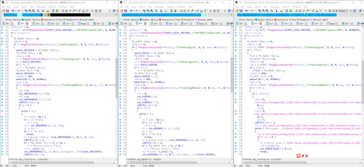Toggle breakpoint on line 81 in DW_UV201922 window

[x=120, y=151]
